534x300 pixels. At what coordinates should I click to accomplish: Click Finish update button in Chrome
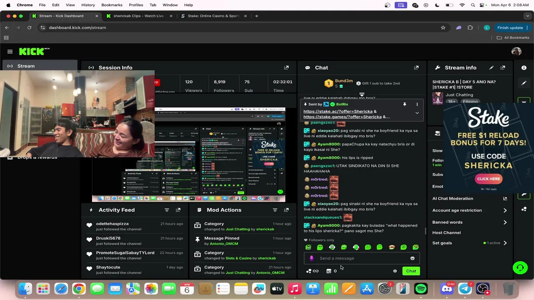pyautogui.click(x=513, y=27)
